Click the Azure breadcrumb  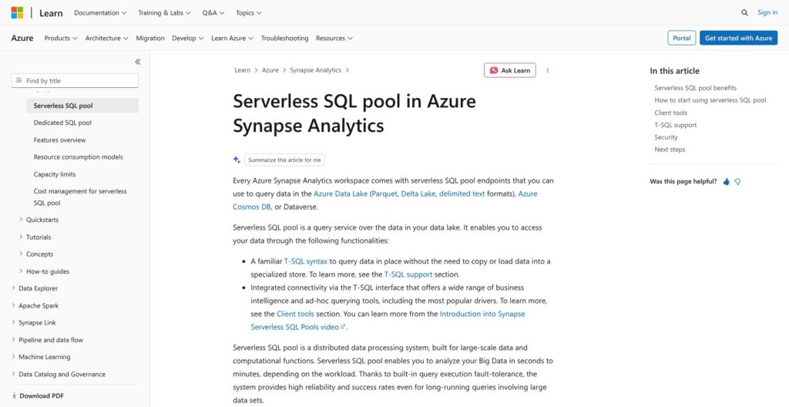pos(270,70)
